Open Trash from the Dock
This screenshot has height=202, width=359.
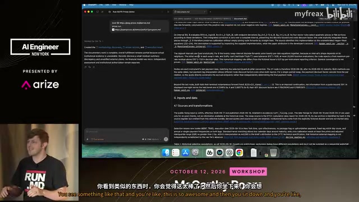[x=273, y=153]
